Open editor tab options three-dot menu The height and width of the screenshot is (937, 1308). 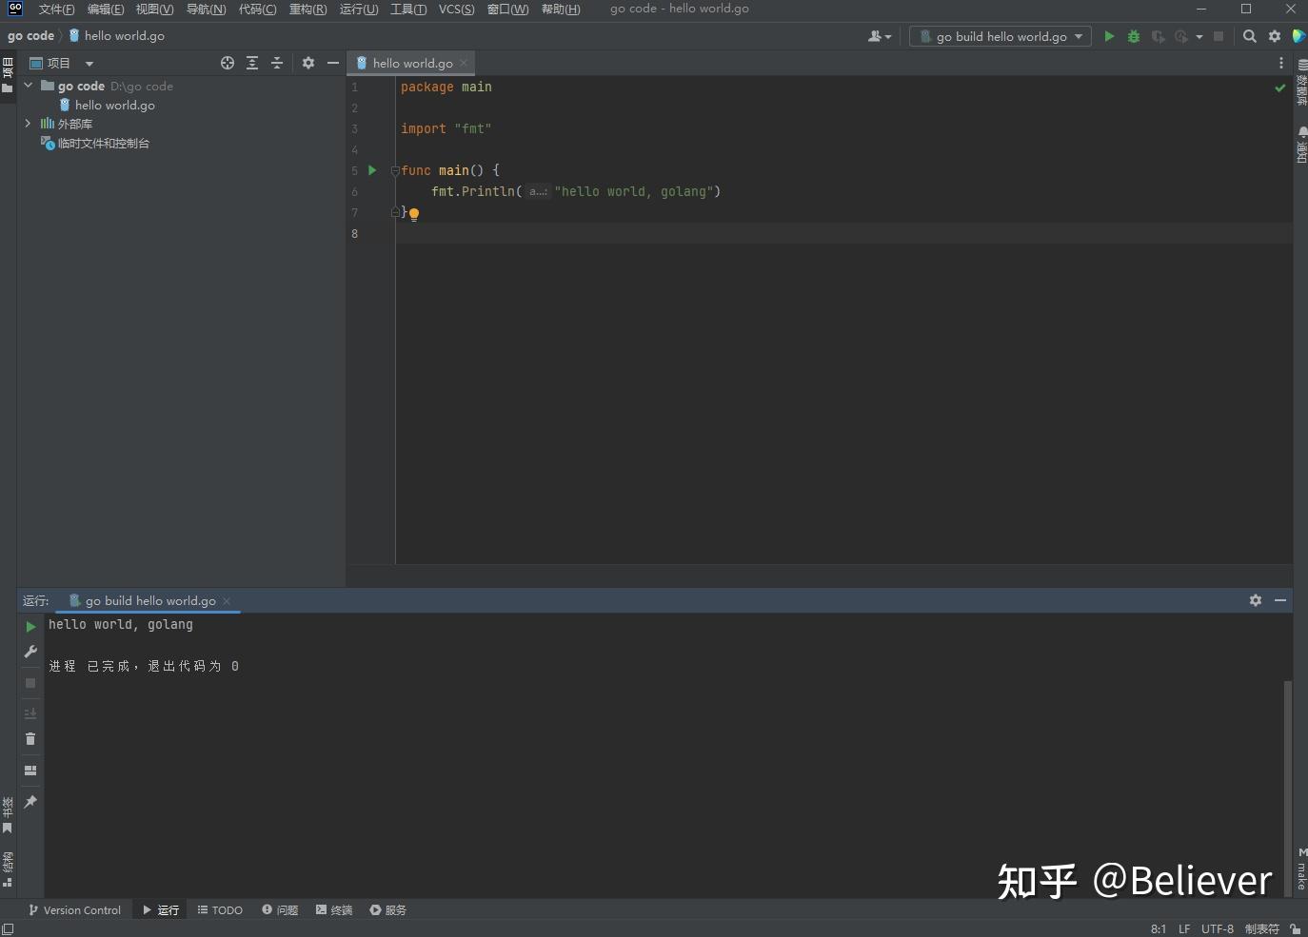(1280, 63)
